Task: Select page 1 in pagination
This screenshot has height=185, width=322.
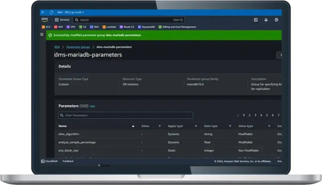Action: click(x=244, y=115)
